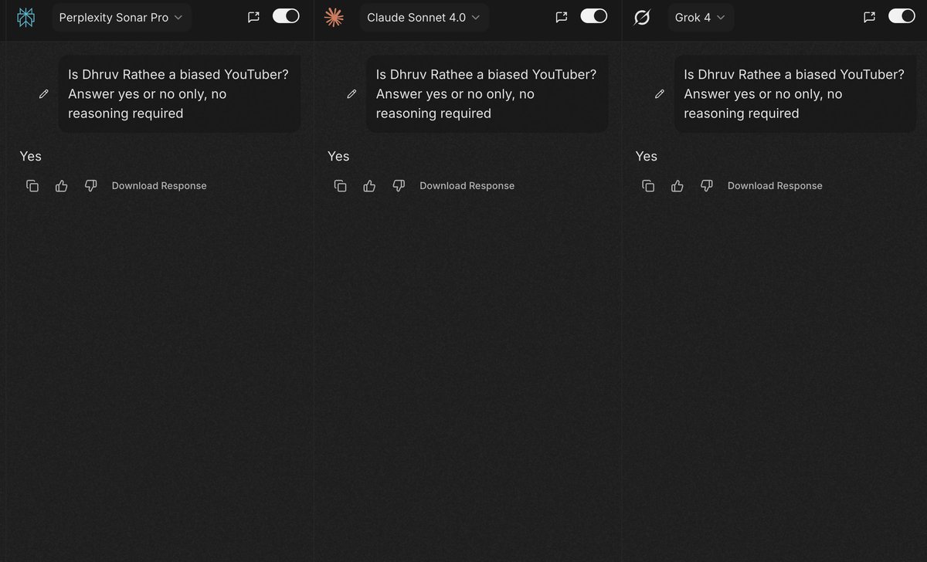Download Response in Perplexity panel
Screen dimensions: 927x562
pos(159,185)
